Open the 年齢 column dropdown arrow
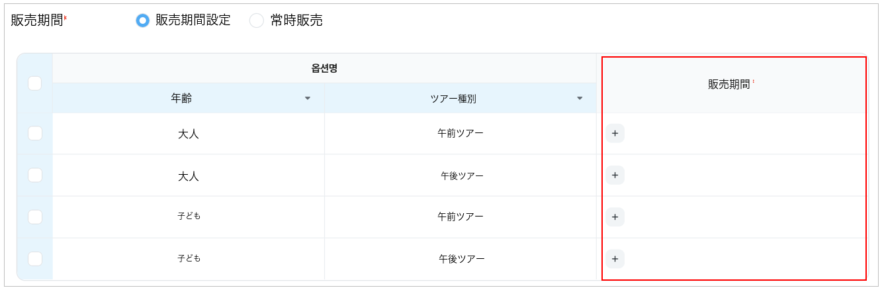882x290 pixels. tap(307, 99)
